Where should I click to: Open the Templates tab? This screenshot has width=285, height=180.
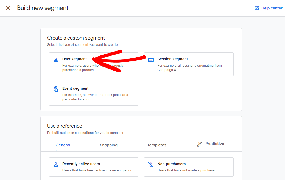[157, 145]
